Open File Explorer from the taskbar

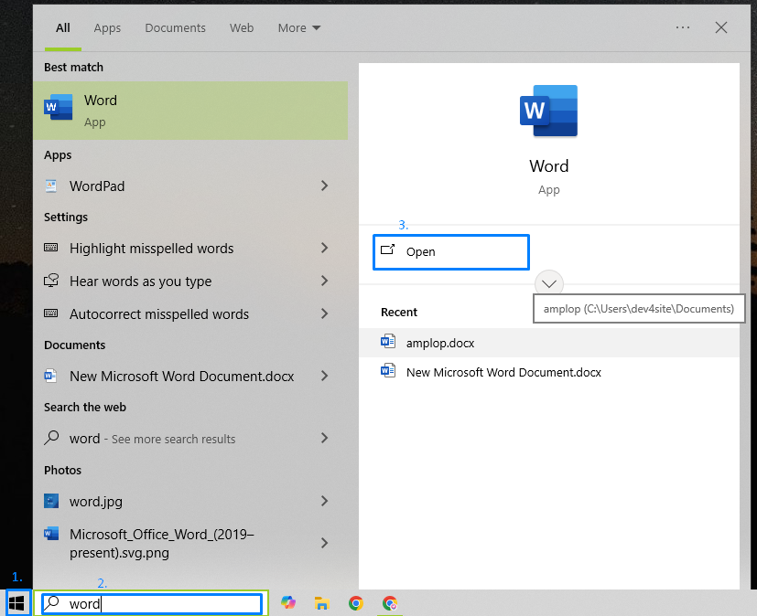coord(321,603)
